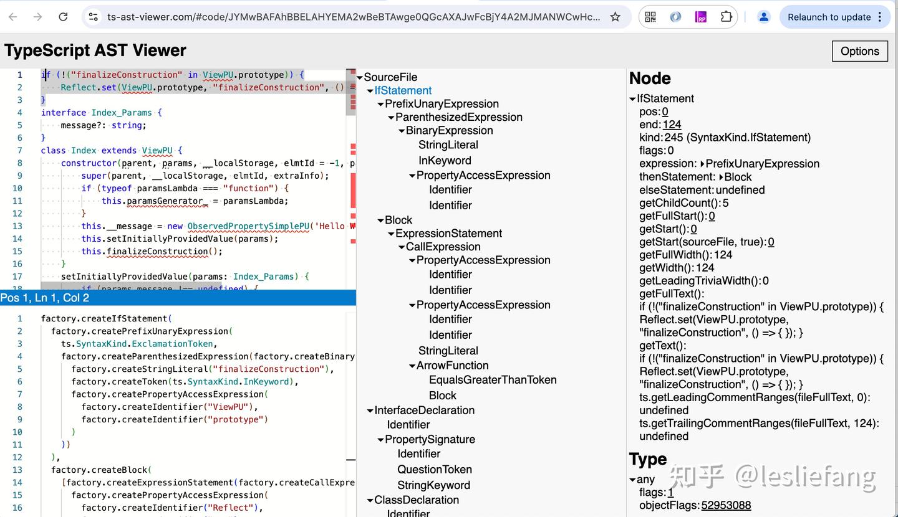
Task: Click the 'kind: 245 (SyntaxKind.IfStatement)' row
Action: click(725, 138)
